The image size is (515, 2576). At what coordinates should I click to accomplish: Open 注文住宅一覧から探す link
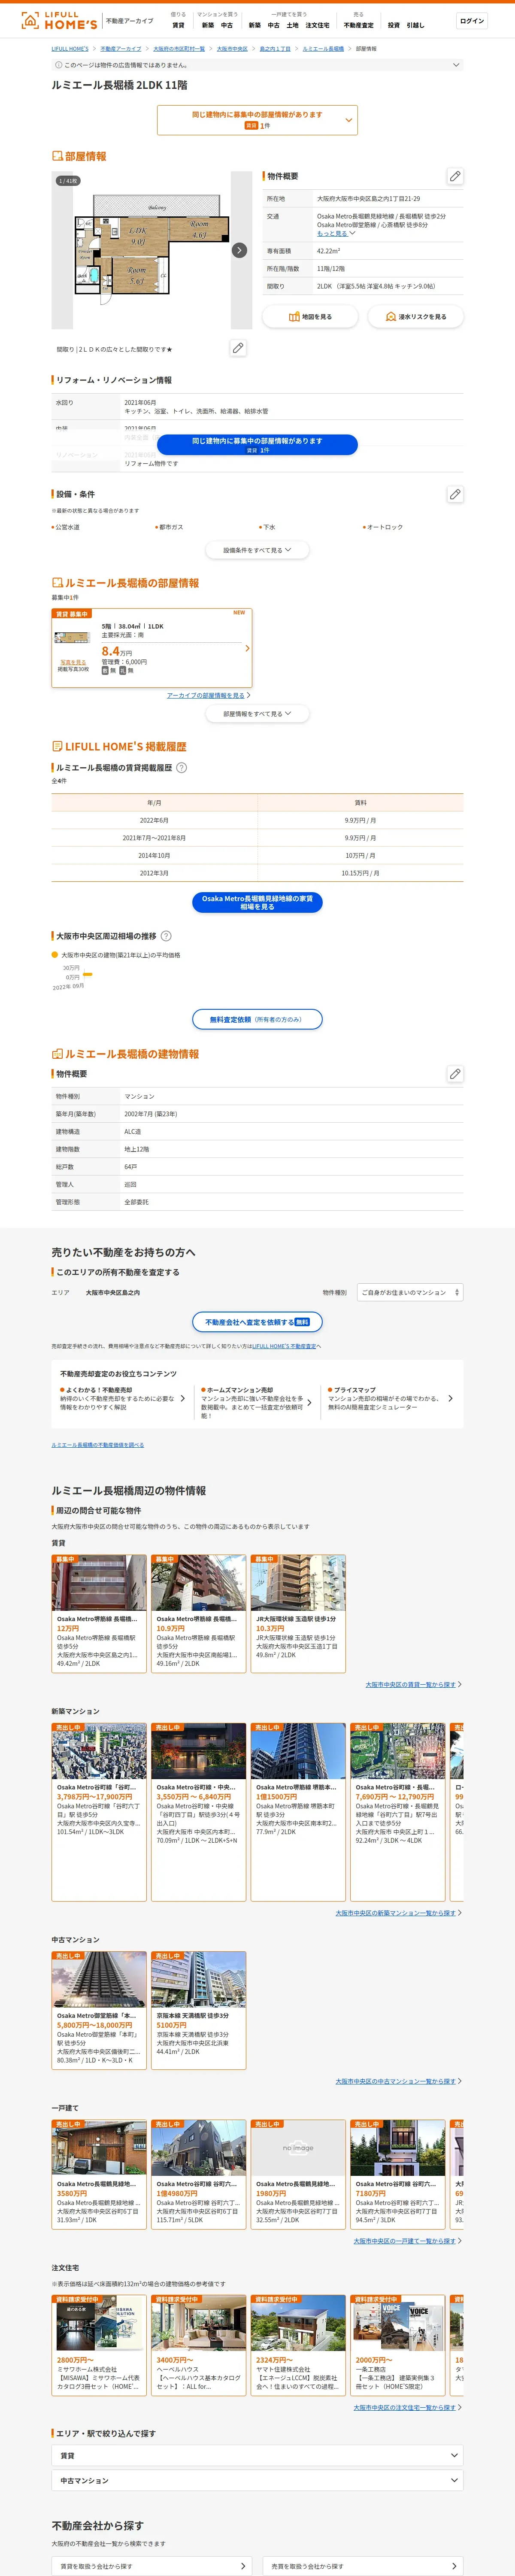(405, 2407)
